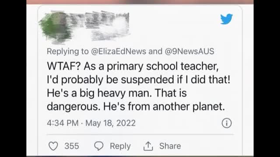The width and height of the screenshot is (280, 157).
Task: Click the 4:34 PM timestamp
Action: point(63,123)
